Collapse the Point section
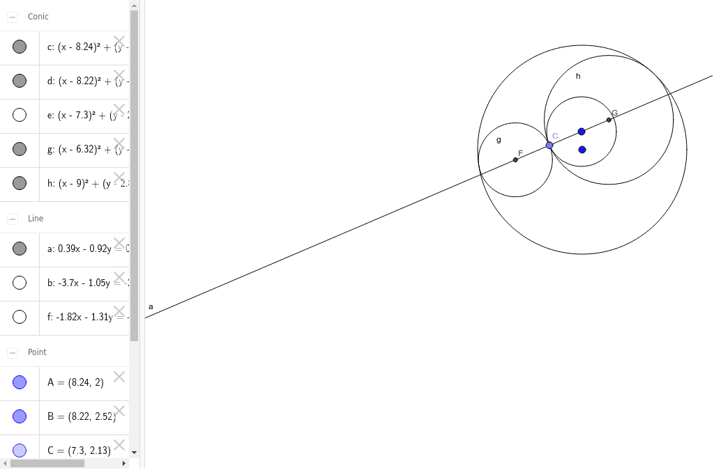Screen dimensions: 714x470 click(x=11, y=352)
